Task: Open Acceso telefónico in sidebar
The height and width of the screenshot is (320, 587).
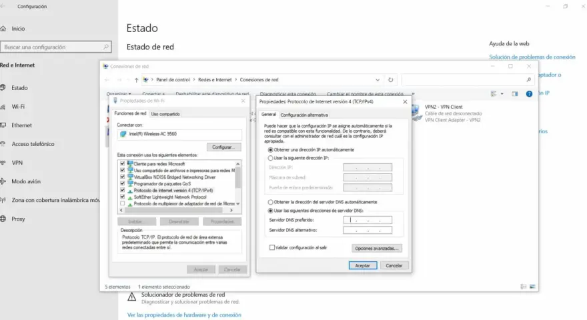Action: coord(33,144)
